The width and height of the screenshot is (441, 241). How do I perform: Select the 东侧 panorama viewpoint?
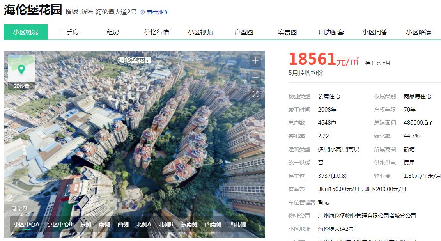click(x=85, y=224)
